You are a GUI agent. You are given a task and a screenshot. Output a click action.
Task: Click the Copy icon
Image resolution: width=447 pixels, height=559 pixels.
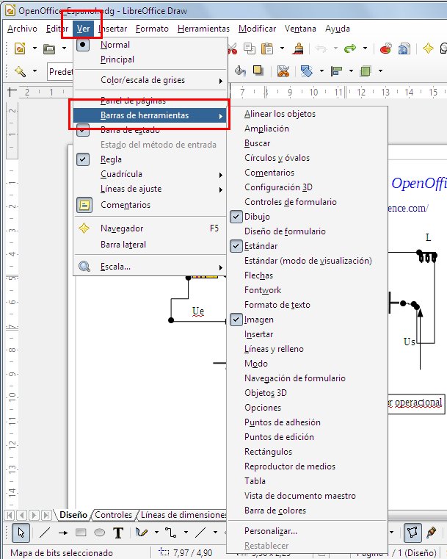(250, 48)
